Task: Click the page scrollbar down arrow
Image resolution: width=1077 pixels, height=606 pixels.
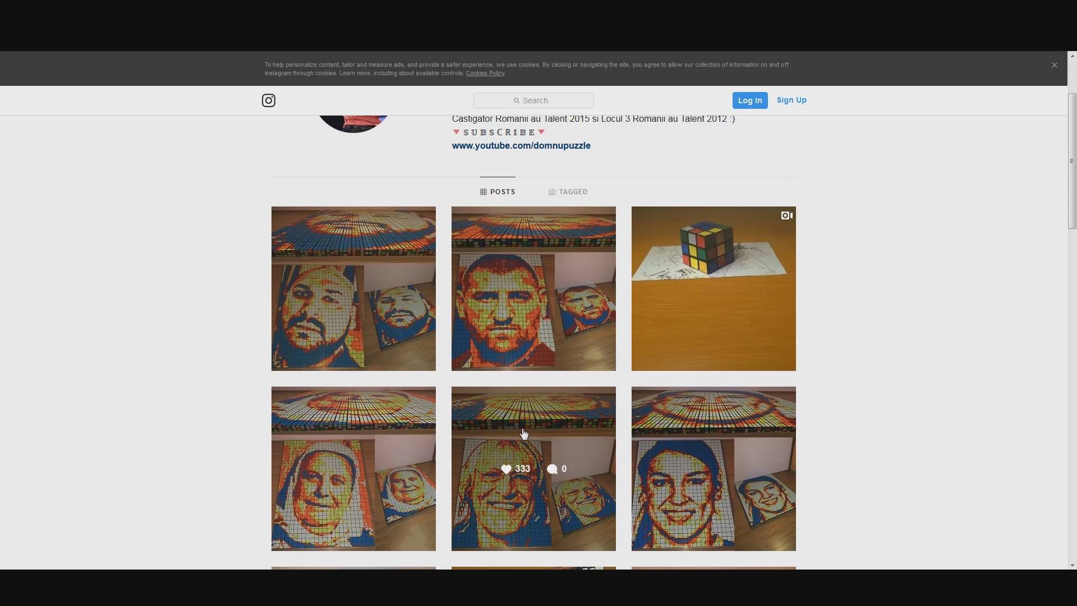Action: click(x=1072, y=565)
